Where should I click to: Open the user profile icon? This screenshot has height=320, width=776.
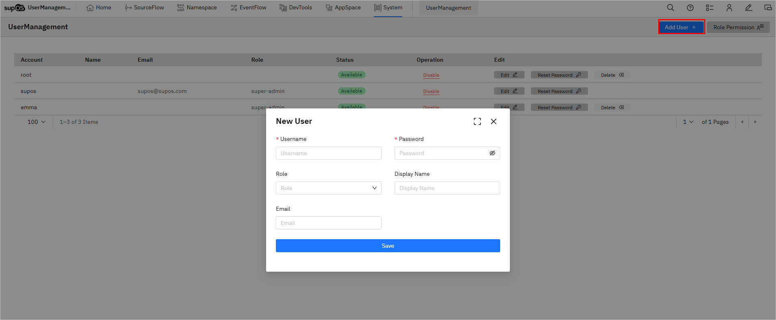coord(729,8)
